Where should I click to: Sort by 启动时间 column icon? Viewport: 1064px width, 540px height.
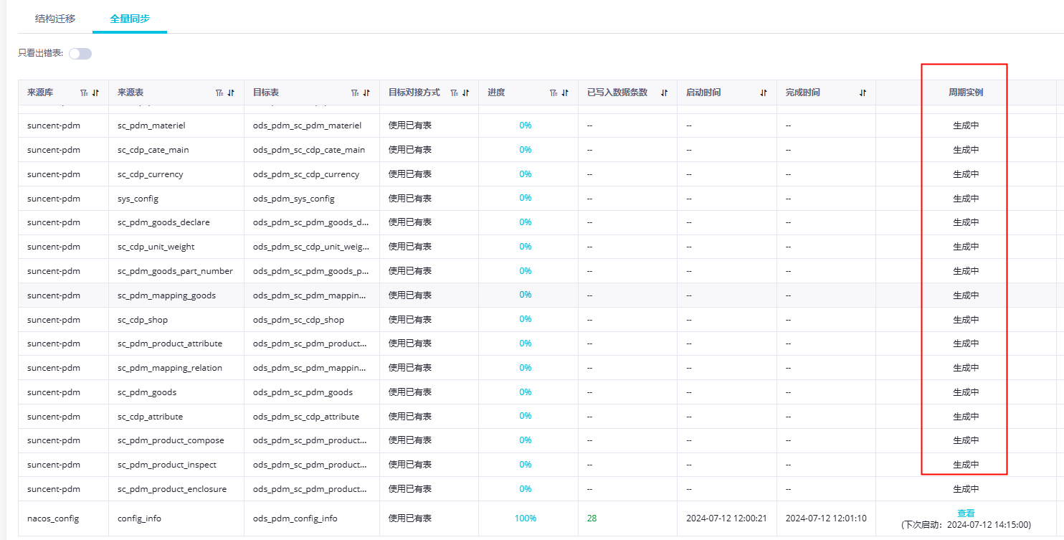click(x=764, y=93)
